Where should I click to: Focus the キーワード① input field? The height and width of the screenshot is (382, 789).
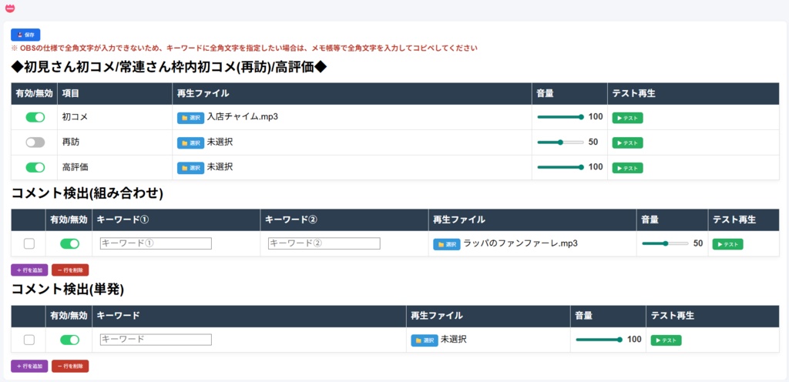click(x=156, y=243)
